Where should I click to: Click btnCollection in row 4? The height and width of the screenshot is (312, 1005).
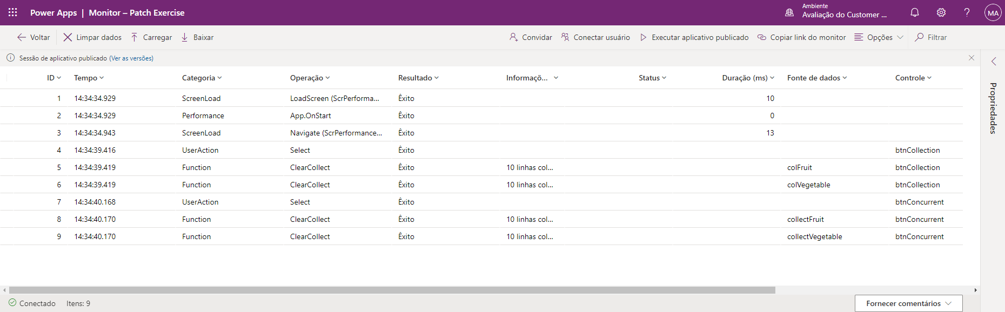coord(917,150)
